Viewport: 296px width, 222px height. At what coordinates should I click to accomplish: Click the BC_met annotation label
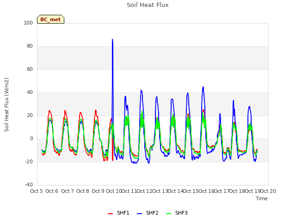[50, 19]
